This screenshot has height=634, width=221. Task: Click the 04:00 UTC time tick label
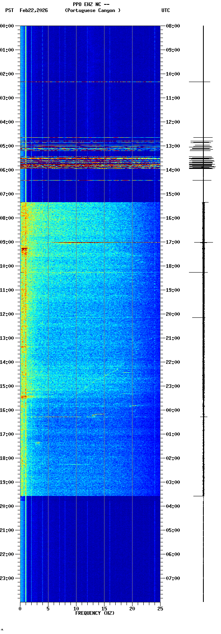point(173,506)
